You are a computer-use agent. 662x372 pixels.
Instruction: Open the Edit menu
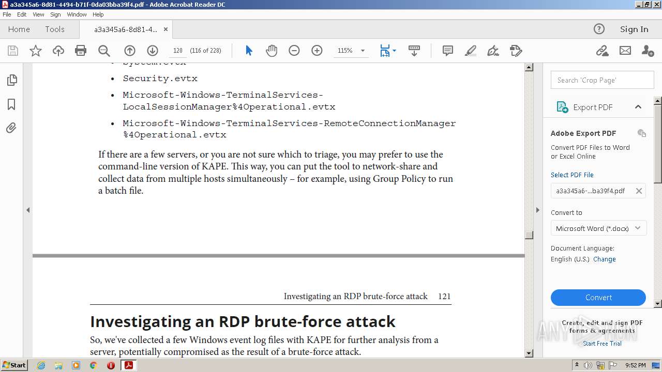coord(22,14)
